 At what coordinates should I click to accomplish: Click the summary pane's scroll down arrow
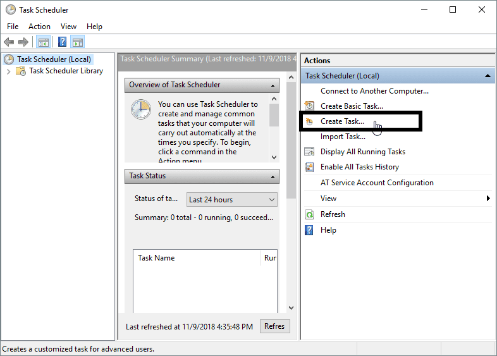point(291,308)
